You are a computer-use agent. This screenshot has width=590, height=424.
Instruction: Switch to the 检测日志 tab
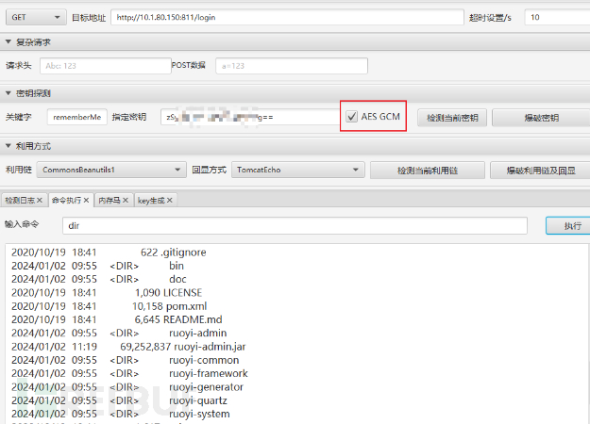pos(19,201)
